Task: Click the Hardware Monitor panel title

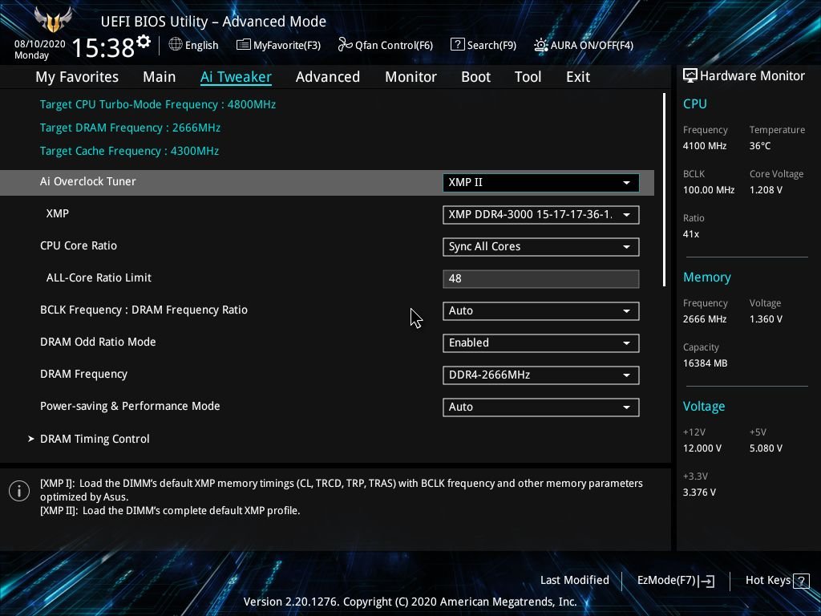Action: tap(752, 76)
